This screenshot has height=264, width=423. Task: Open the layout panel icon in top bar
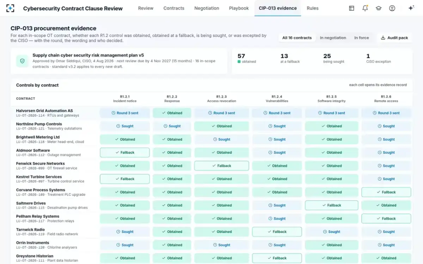[x=351, y=8]
